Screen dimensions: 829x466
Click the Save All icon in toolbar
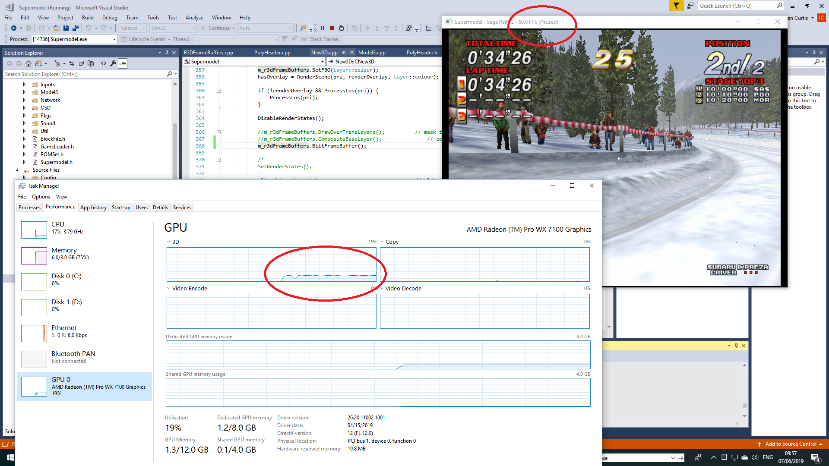(x=76, y=28)
